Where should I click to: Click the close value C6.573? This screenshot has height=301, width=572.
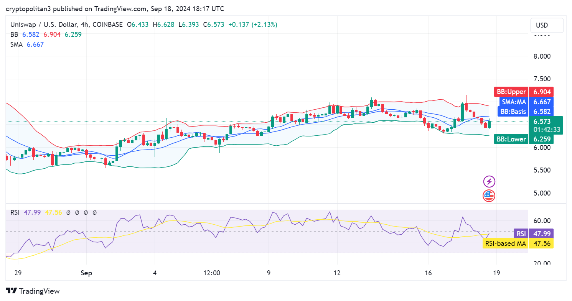(213, 25)
